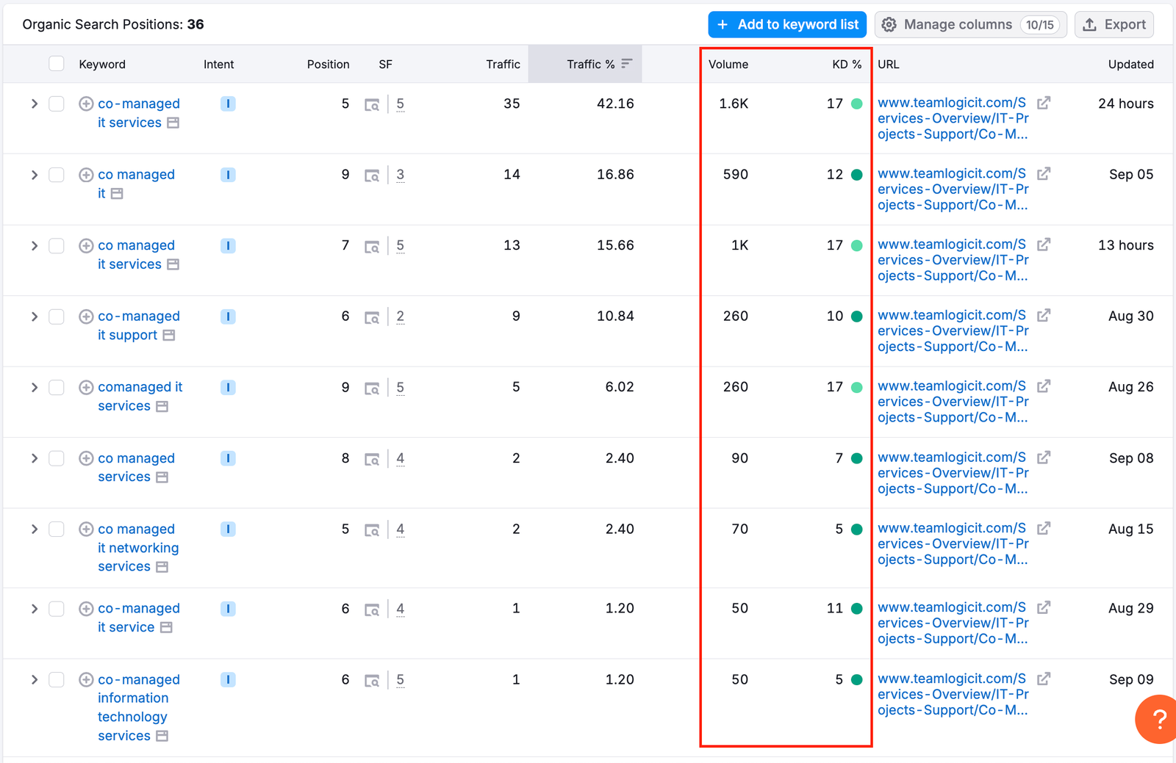1176x763 pixels.
Task: Expand the 'co managed it networking services' row
Action: point(34,529)
